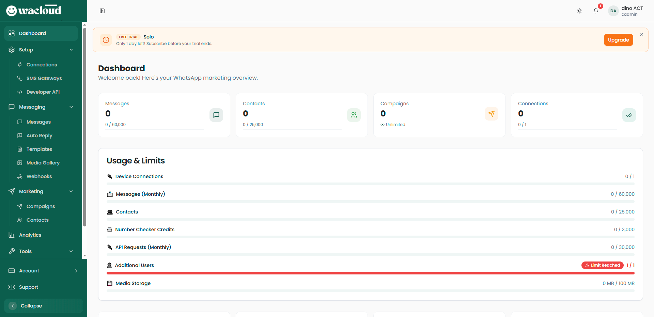654x317 pixels.
Task: Click the Connections card double-check icon
Action: (629, 115)
